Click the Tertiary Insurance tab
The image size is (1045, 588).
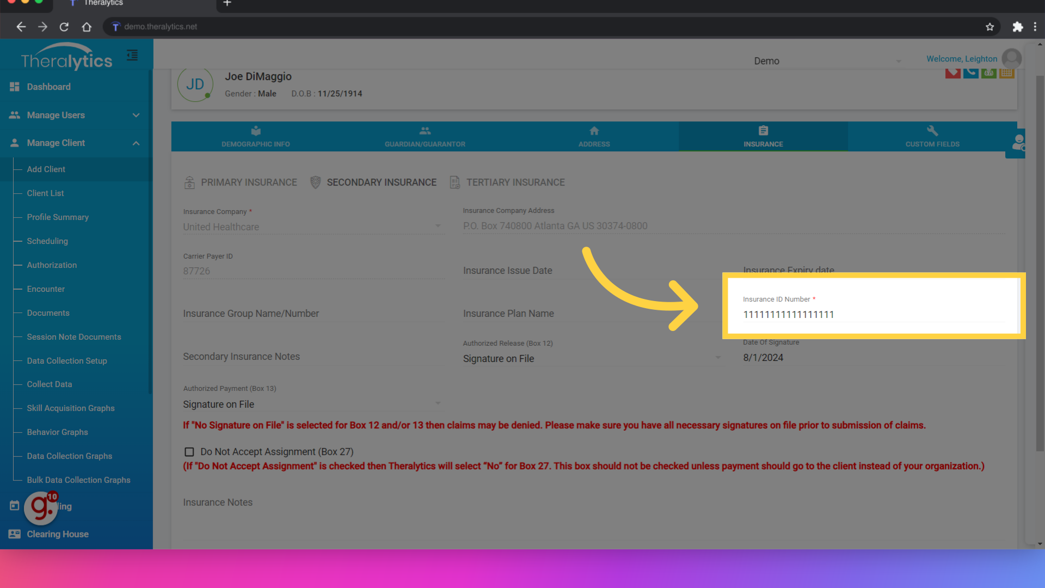(514, 182)
